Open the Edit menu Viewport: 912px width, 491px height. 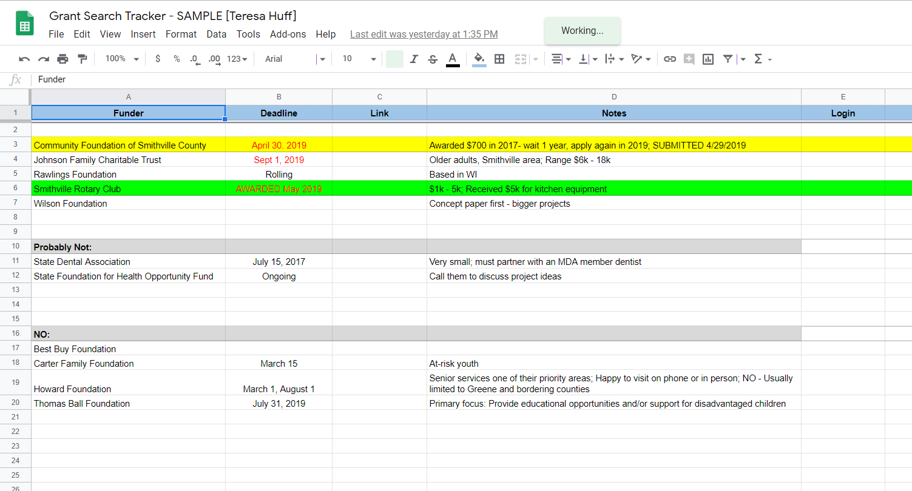[x=82, y=35]
